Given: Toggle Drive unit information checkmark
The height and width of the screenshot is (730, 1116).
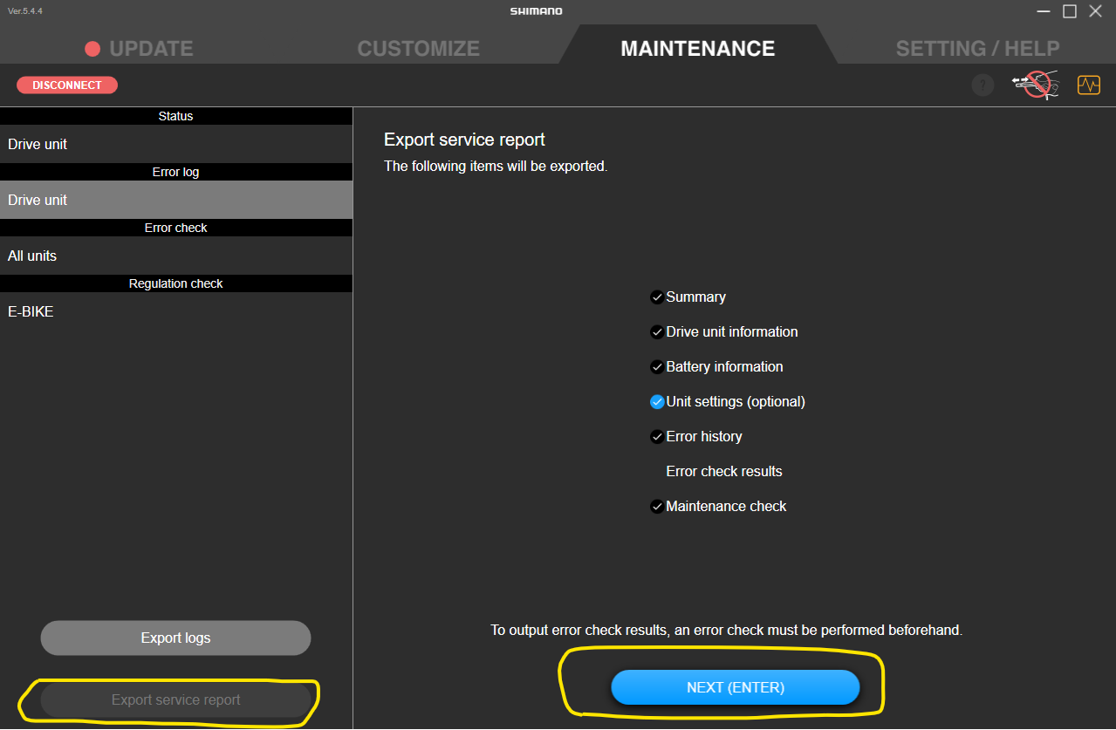Looking at the screenshot, I should [x=657, y=332].
